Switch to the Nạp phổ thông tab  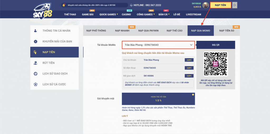click(x=96, y=31)
